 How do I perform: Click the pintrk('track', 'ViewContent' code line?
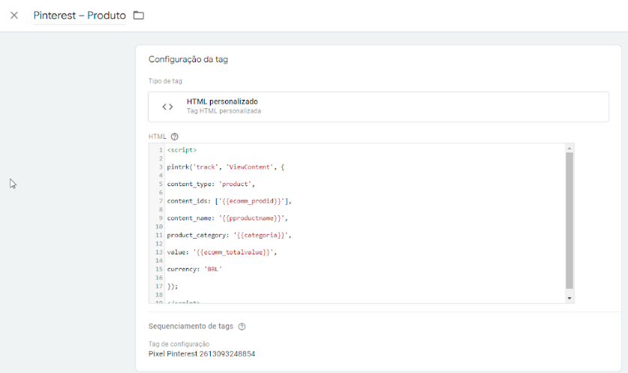point(226,167)
